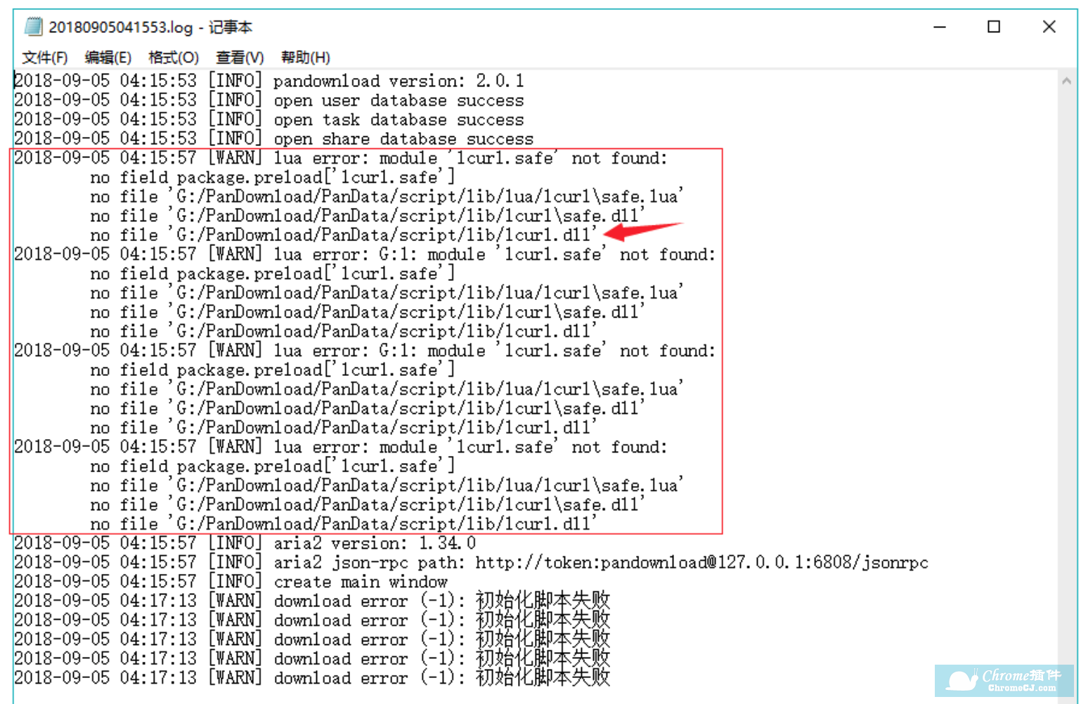Open the 查看(V) menu

[240, 58]
